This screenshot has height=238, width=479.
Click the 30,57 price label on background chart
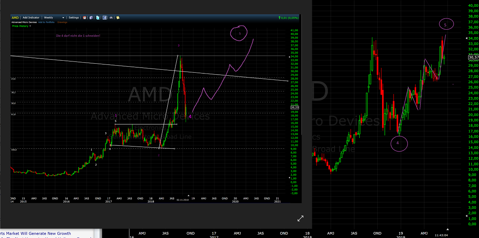click(473, 57)
